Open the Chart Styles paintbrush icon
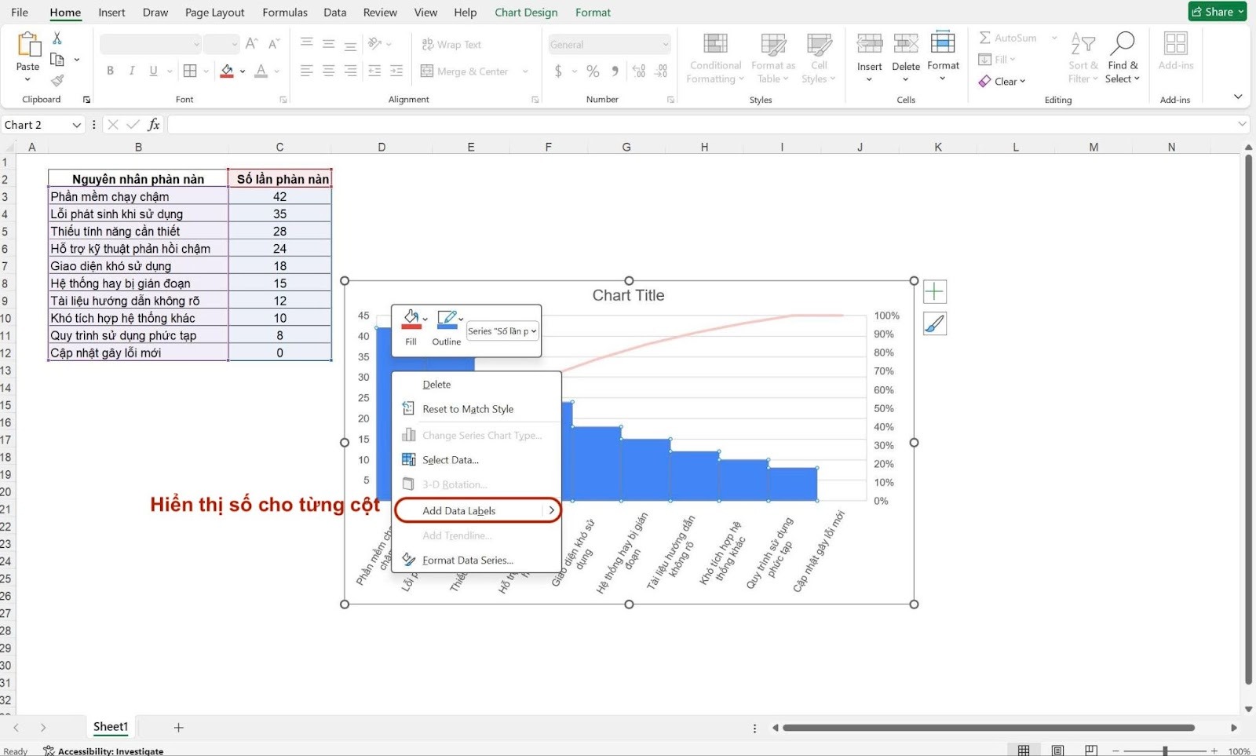Image resolution: width=1256 pixels, height=756 pixels. tap(934, 323)
